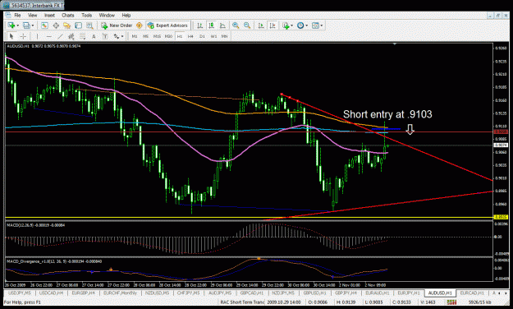Select the Fibonacci Retracement tool

tap(82, 36)
